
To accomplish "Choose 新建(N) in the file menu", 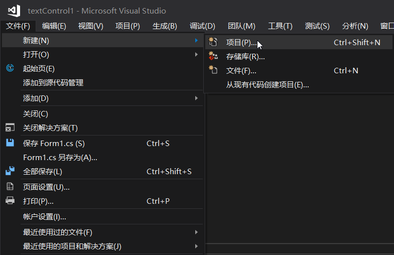I will pyautogui.click(x=102, y=41).
